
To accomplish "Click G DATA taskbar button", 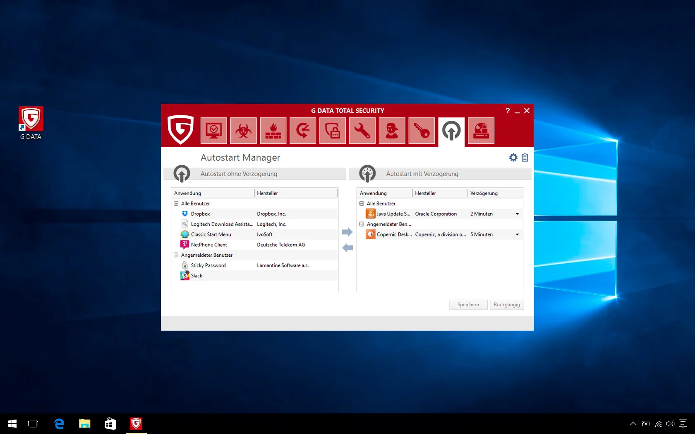I will coord(136,424).
